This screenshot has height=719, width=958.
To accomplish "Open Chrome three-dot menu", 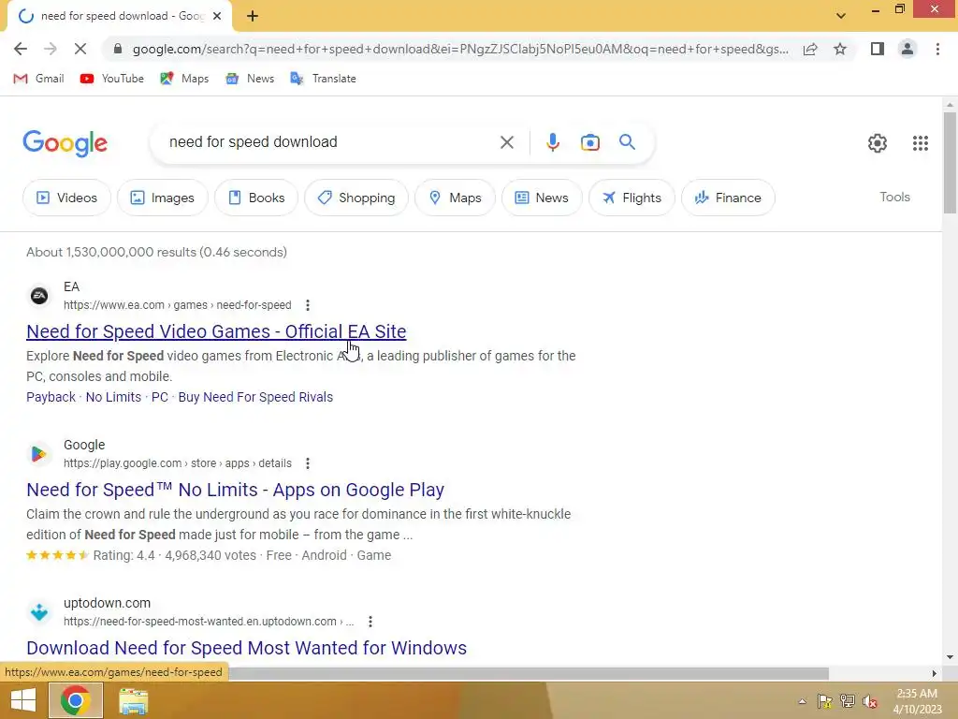I will [937, 49].
